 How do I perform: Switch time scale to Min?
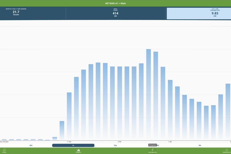click(31, 145)
